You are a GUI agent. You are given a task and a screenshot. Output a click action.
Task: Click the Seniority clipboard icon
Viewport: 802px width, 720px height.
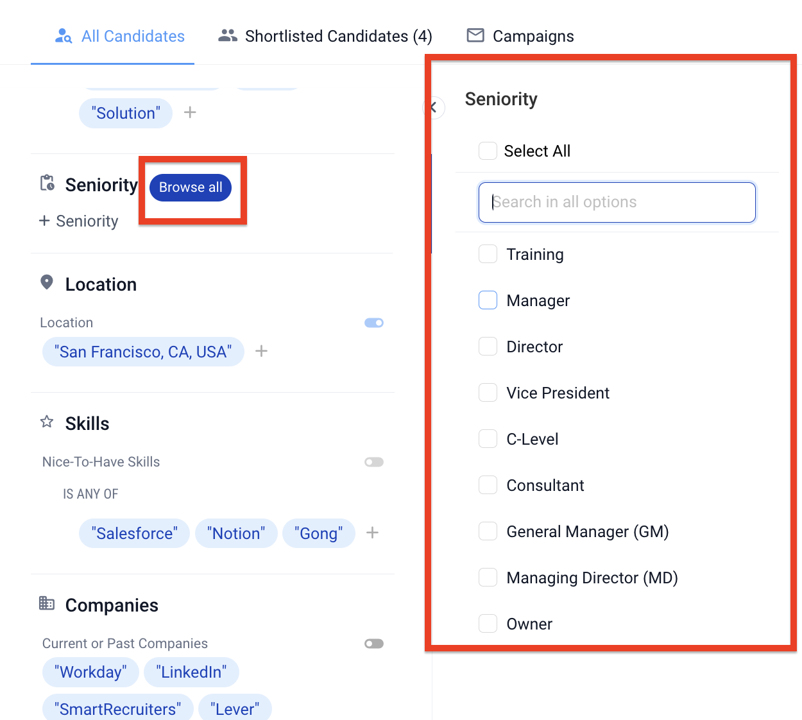pos(47,184)
